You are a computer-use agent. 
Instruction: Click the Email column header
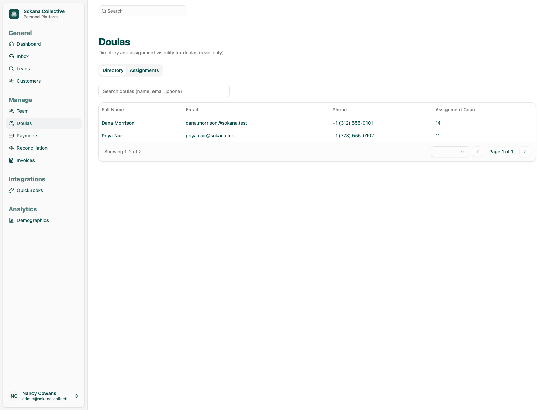pyautogui.click(x=192, y=110)
